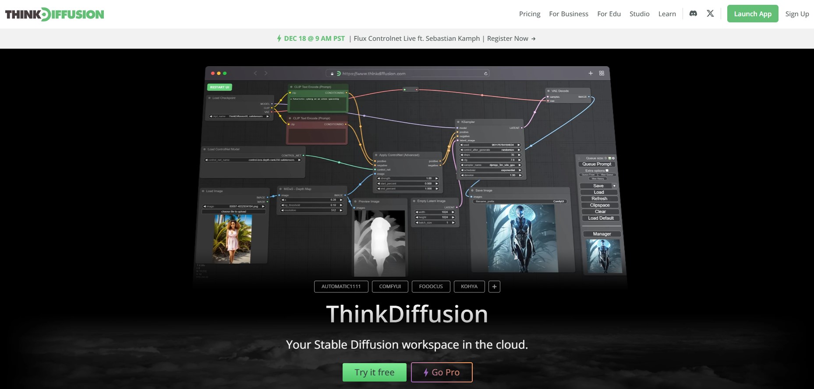
Task: Click the Clear button in the preview panel
Action: point(600,211)
